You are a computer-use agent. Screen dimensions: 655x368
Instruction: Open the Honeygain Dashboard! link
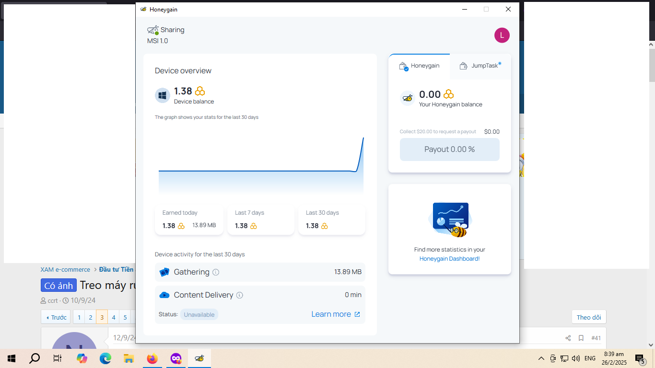[449, 259]
